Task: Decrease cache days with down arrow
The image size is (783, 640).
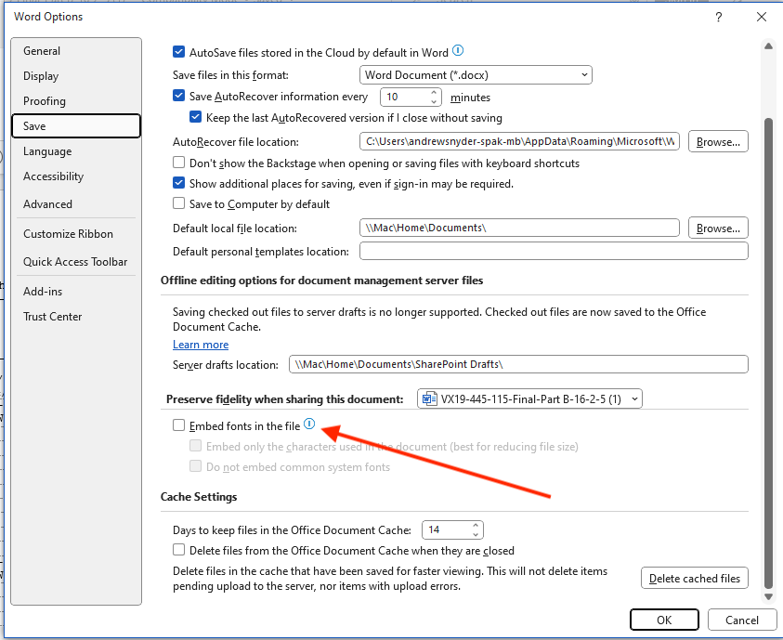Action: click(x=476, y=535)
